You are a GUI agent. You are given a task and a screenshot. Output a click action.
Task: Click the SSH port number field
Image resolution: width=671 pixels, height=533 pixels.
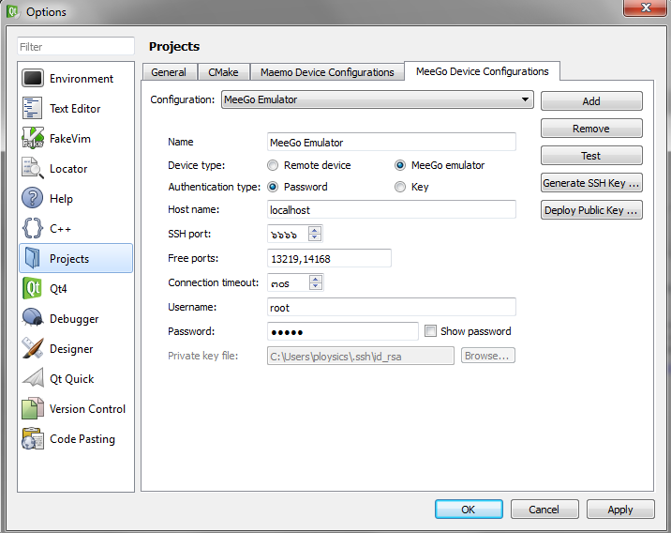288,234
